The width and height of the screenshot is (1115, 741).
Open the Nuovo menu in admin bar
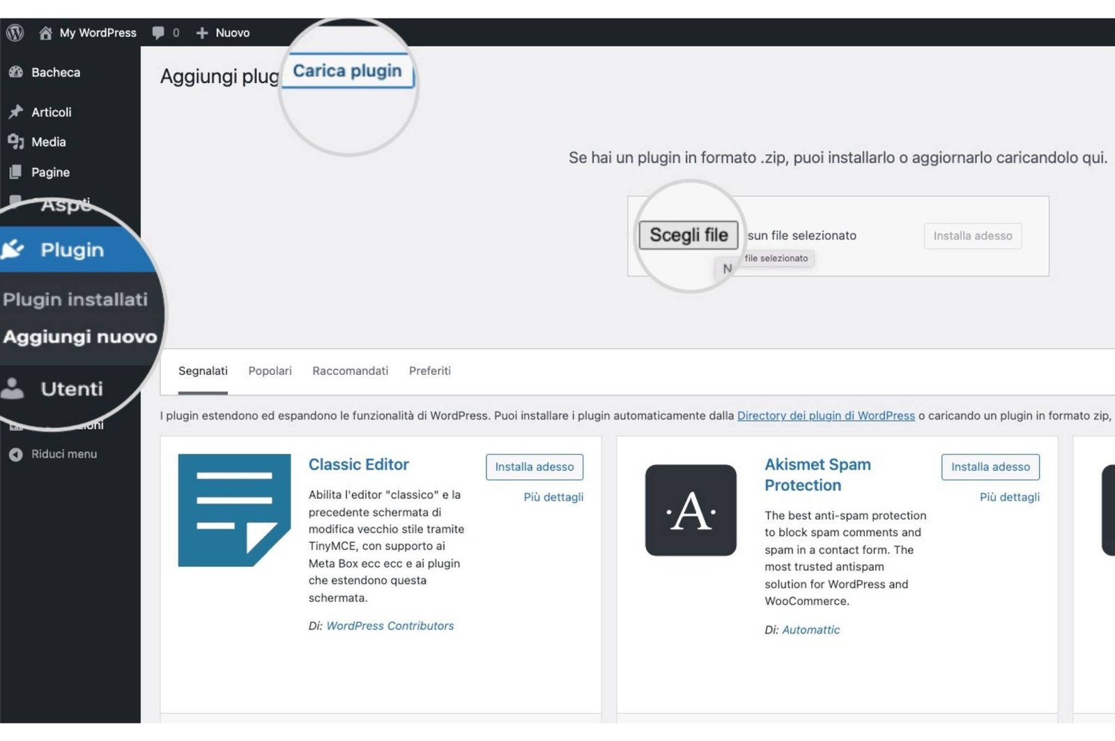(x=232, y=33)
